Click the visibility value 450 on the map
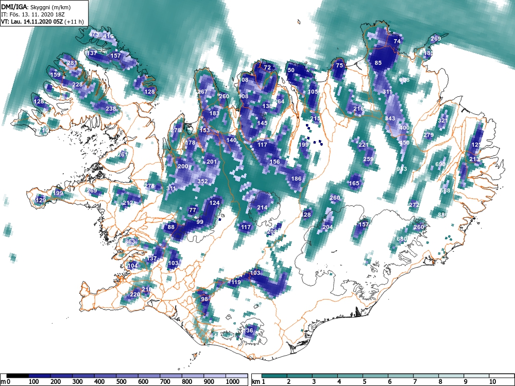This screenshot has width=515, height=386. 404,143
